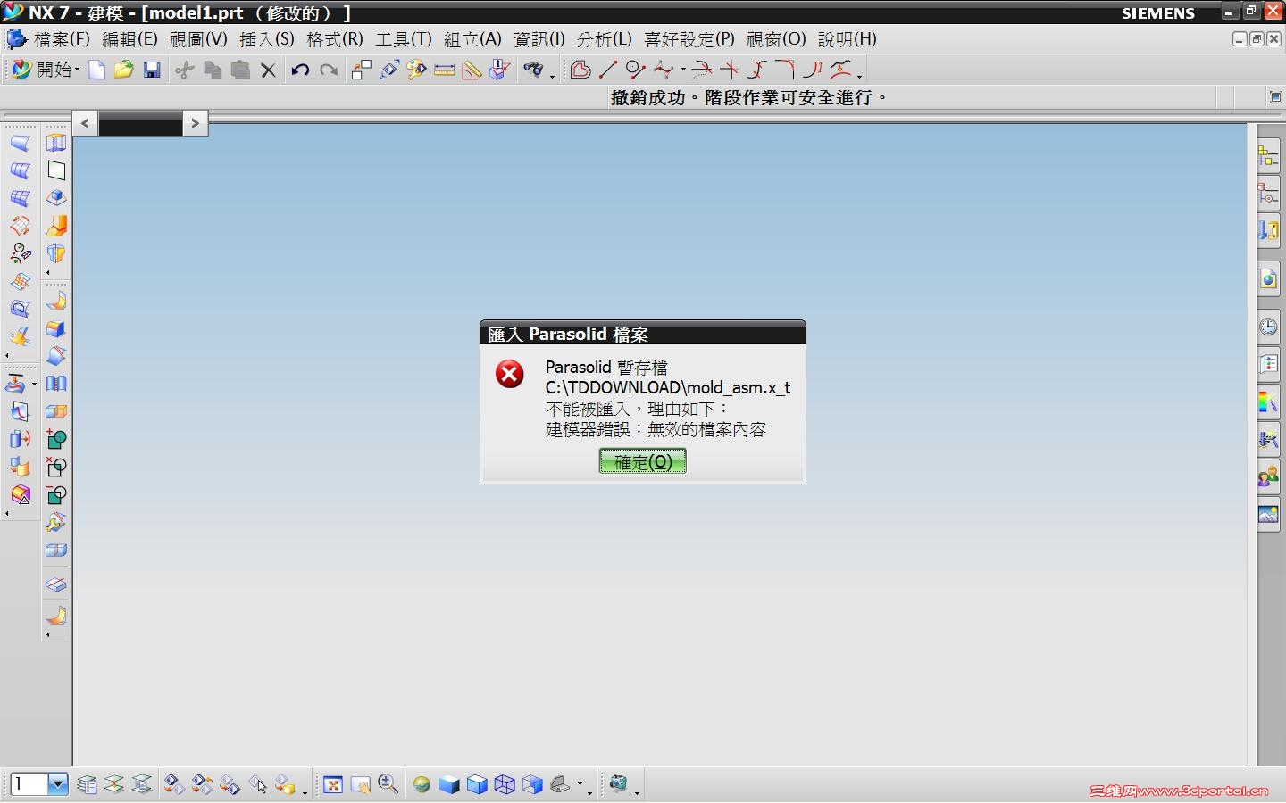Viewport: 1286px width, 803px height.
Task: Click the Fit view icon
Action: [333, 784]
